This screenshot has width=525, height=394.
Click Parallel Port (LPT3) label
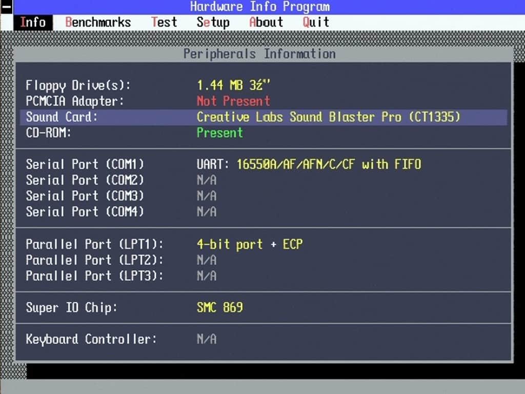pyautogui.click(x=94, y=275)
